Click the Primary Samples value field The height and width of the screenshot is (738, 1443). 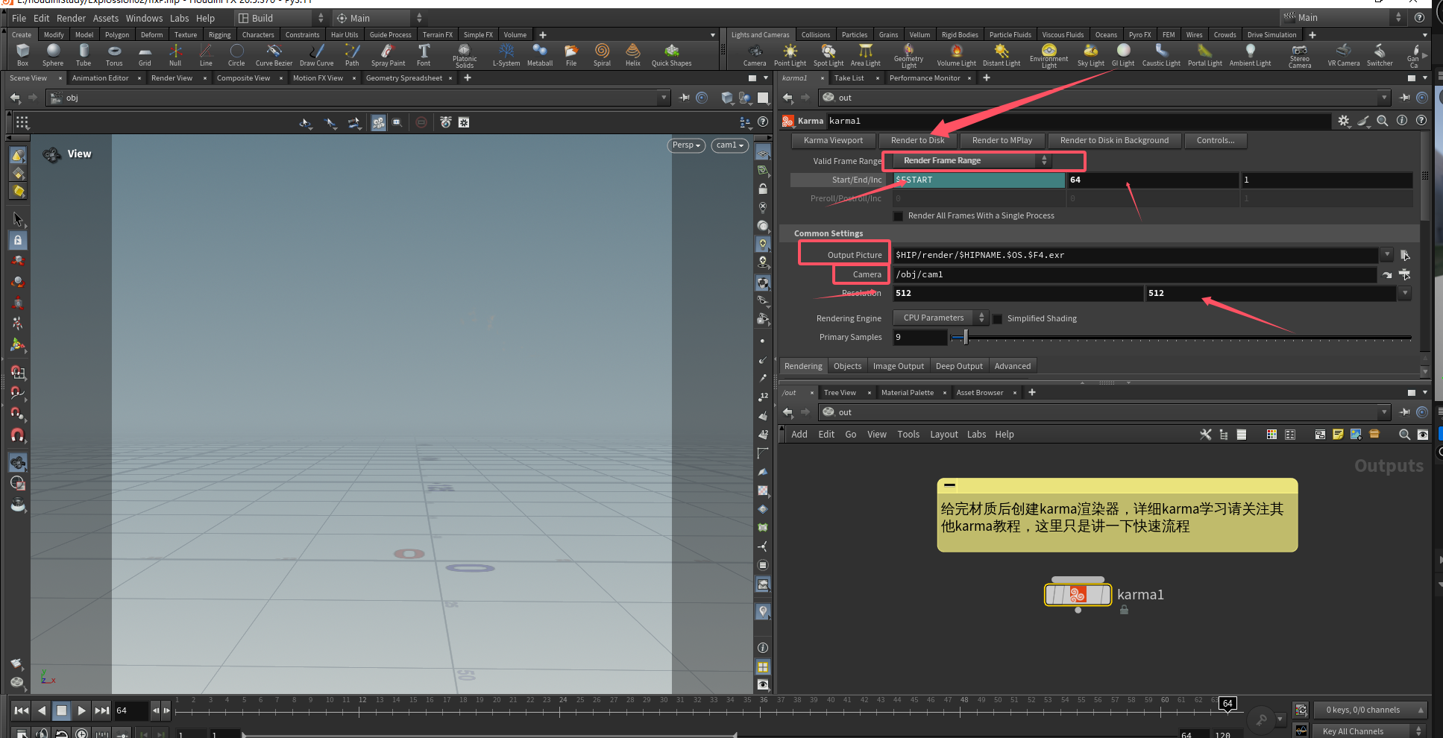click(920, 337)
